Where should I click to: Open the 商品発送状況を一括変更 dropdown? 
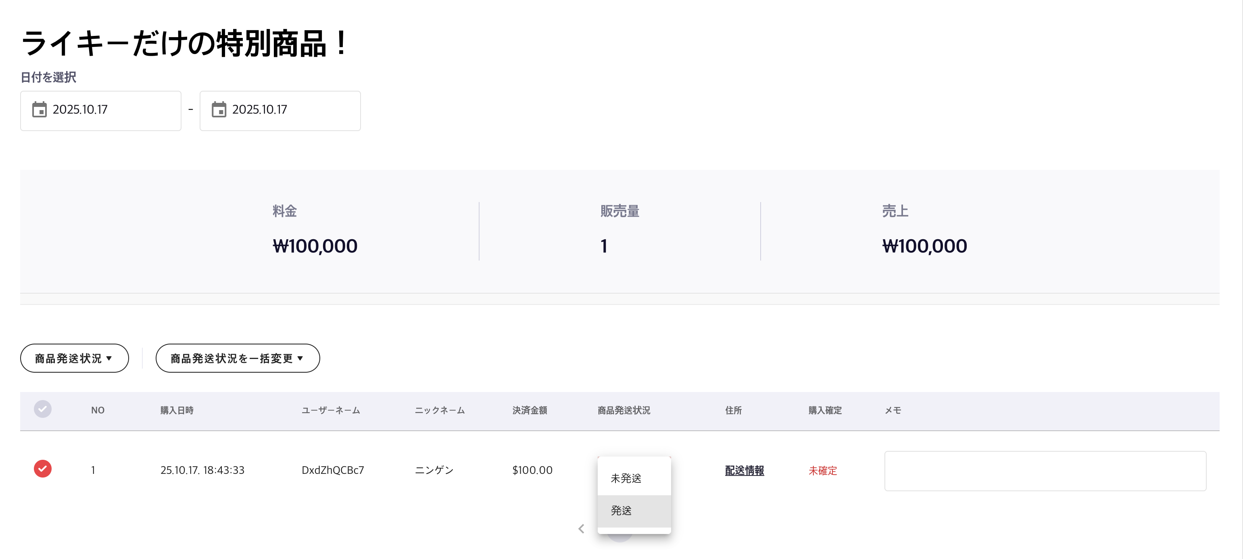[x=238, y=358]
